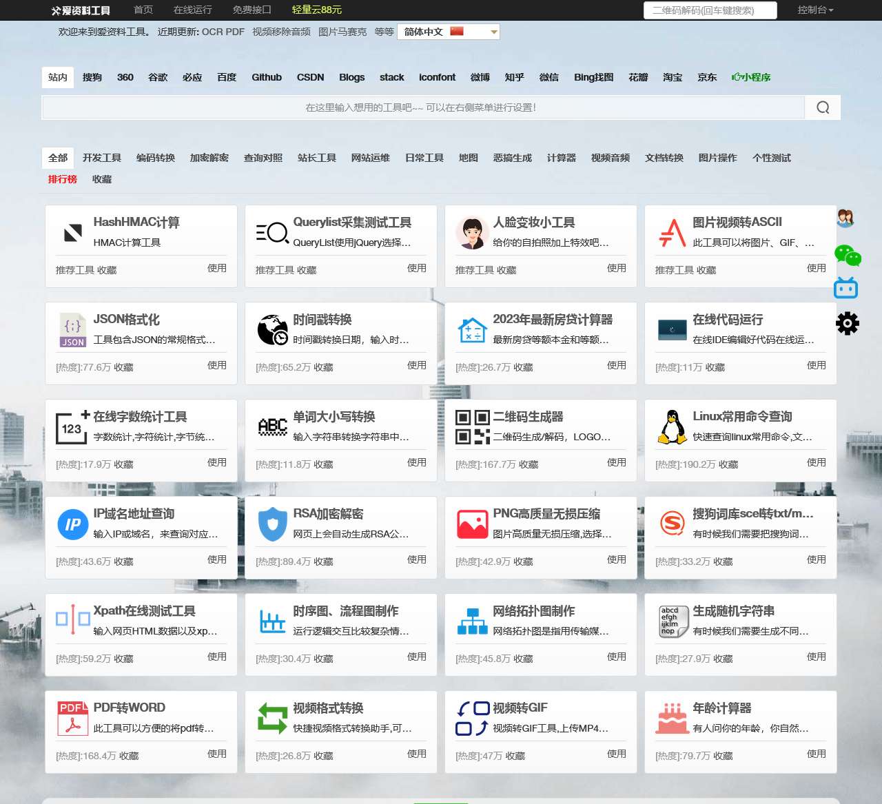This screenshot has width=882, height=804.
Task: Switch to the 加密解密 category tab
Action: (x=209, y=158)
